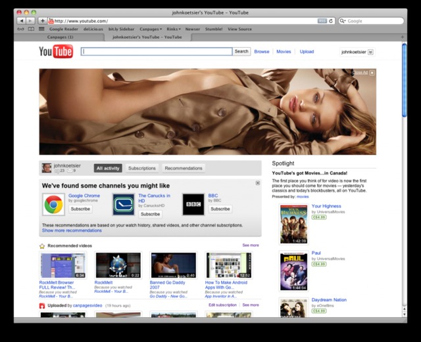Reload the page with the refresh icon

click(x=331, y=21)
